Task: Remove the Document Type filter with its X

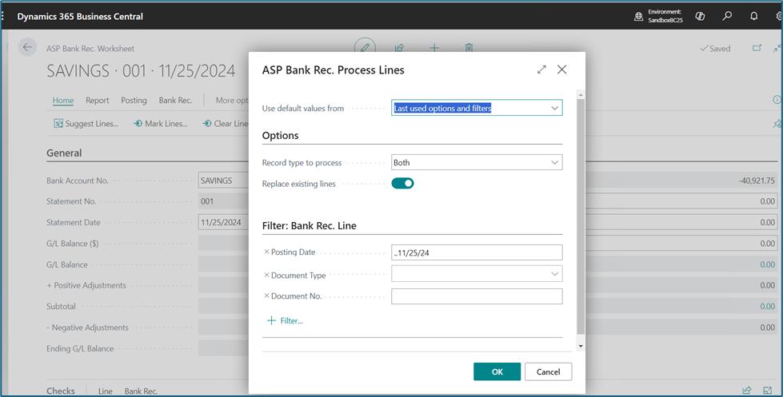Action: [266, 275]
